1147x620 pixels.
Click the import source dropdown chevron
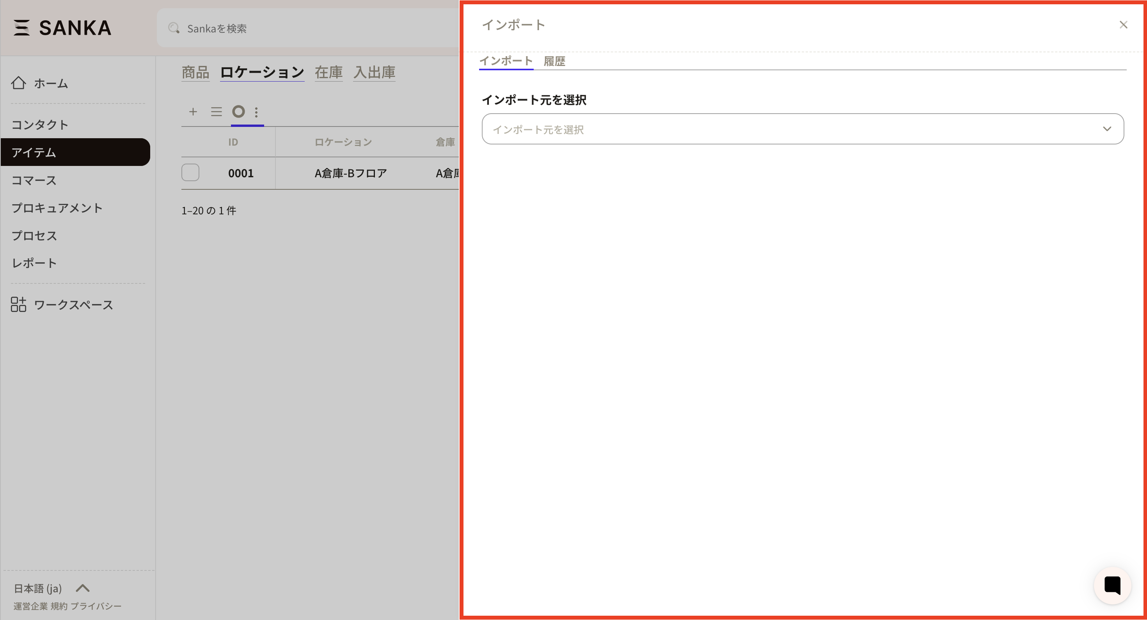[x=1107, y=129]
